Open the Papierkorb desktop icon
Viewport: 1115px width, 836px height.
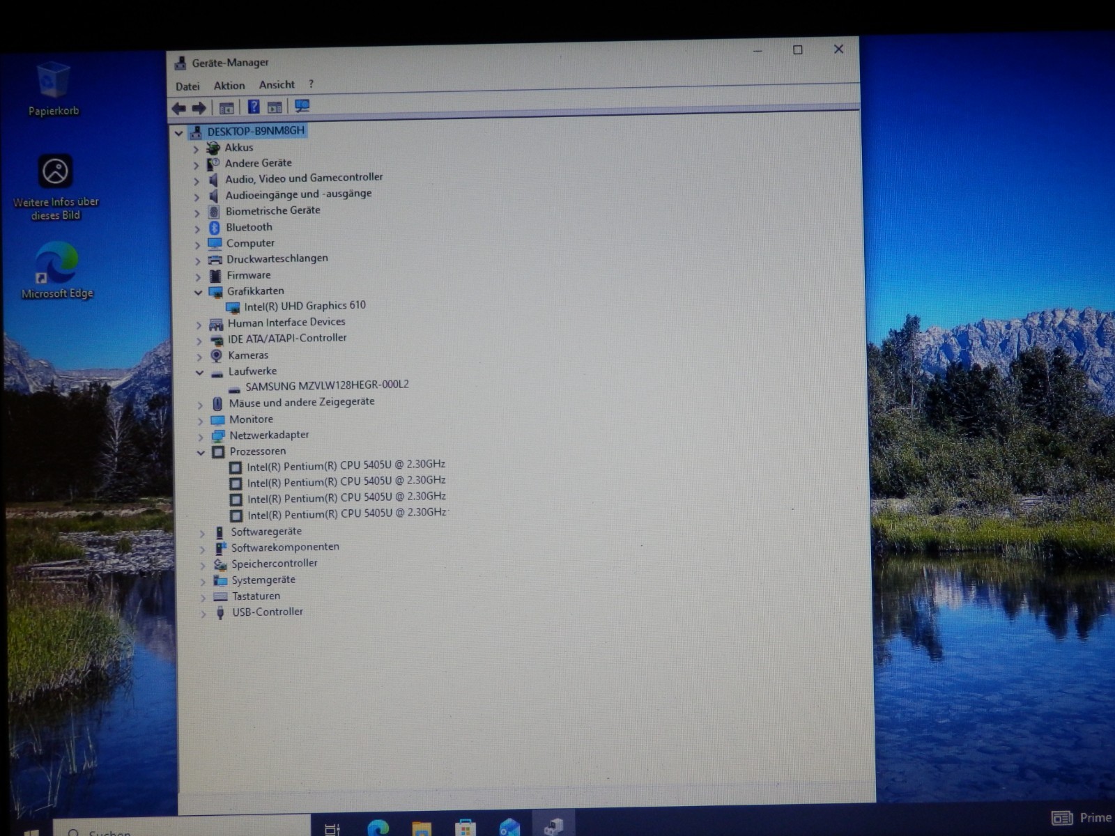click(53, 89)
